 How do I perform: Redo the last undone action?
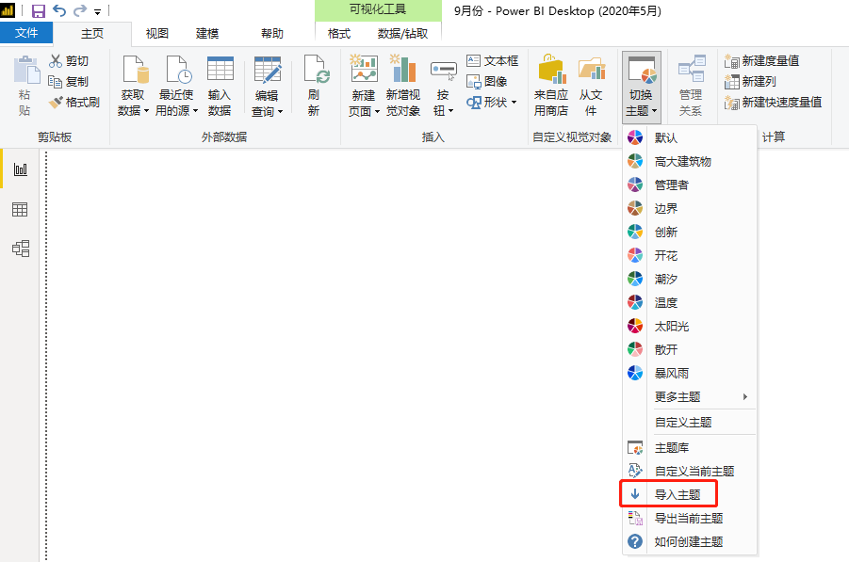pos(80,10)
